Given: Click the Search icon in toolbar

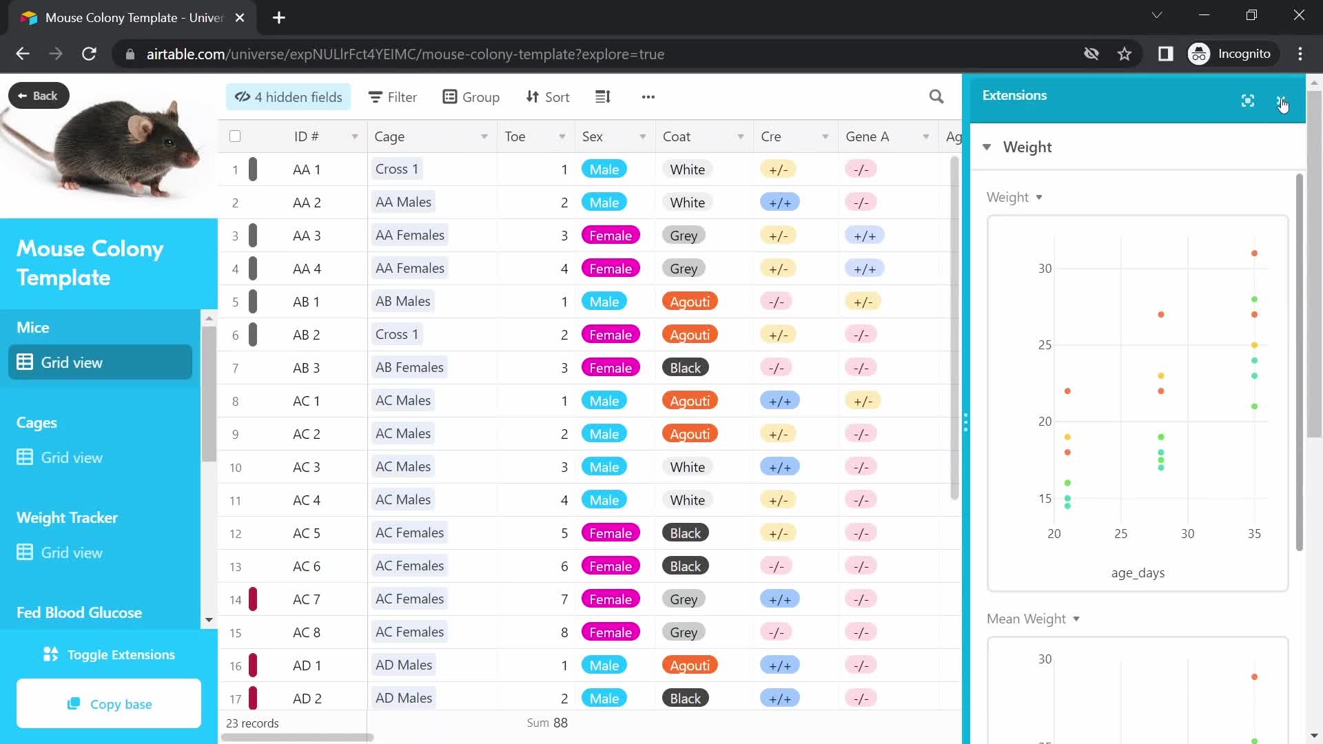Looking at the screenshot, I should pos(938,97).
